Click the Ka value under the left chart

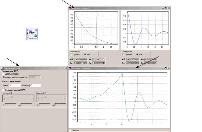click(99, 59)
